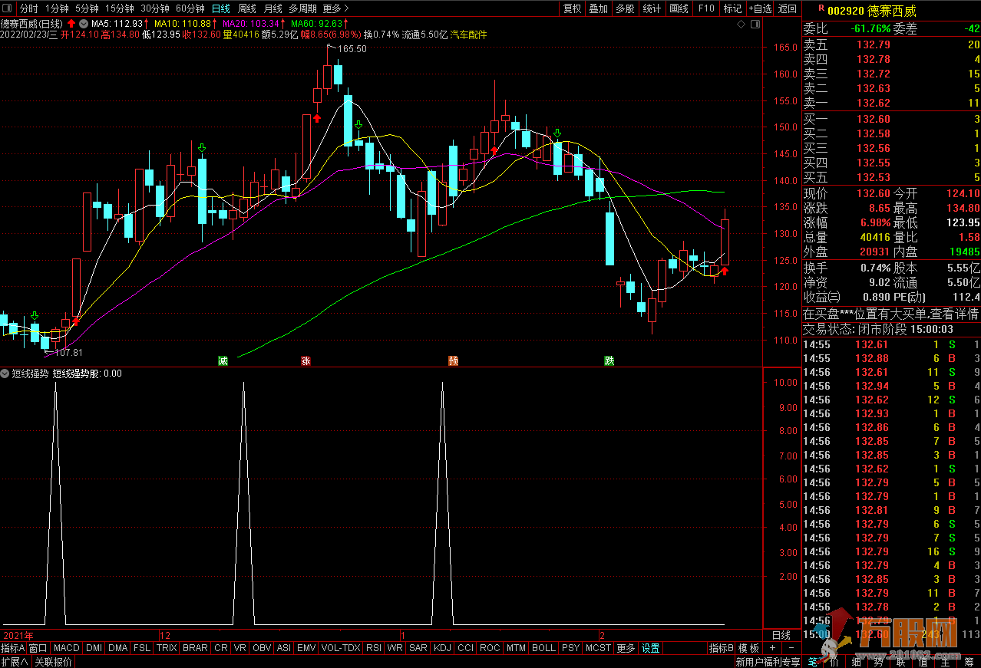Click the + zoom button beside 模板
This screenshot has height=668, width=981.
point(772,648)
